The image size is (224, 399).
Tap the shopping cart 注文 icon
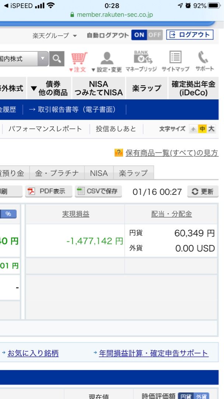coord(78,61)
